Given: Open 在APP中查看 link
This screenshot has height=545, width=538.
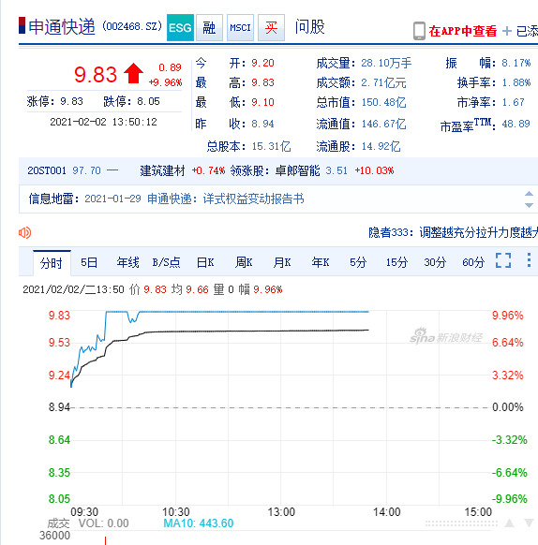Looking at the screenshot, I should pyautogui.click(x=462, y=31).
